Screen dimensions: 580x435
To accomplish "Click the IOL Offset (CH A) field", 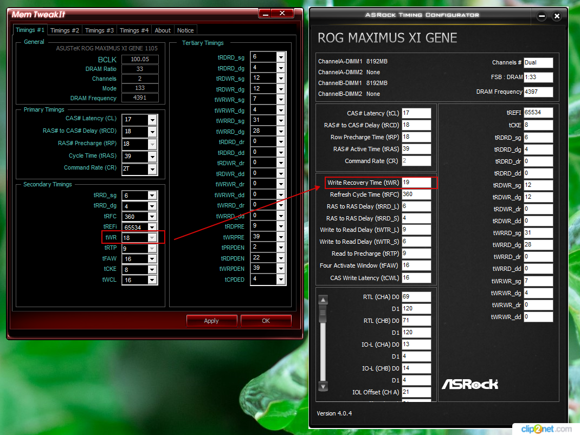I will (x=416, y=392).
